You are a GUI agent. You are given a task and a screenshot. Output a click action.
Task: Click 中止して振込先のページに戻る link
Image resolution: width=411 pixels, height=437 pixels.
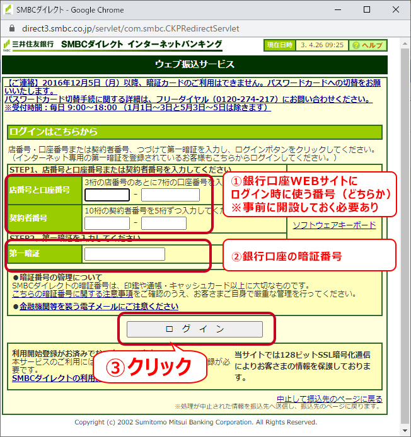point(330,399)
